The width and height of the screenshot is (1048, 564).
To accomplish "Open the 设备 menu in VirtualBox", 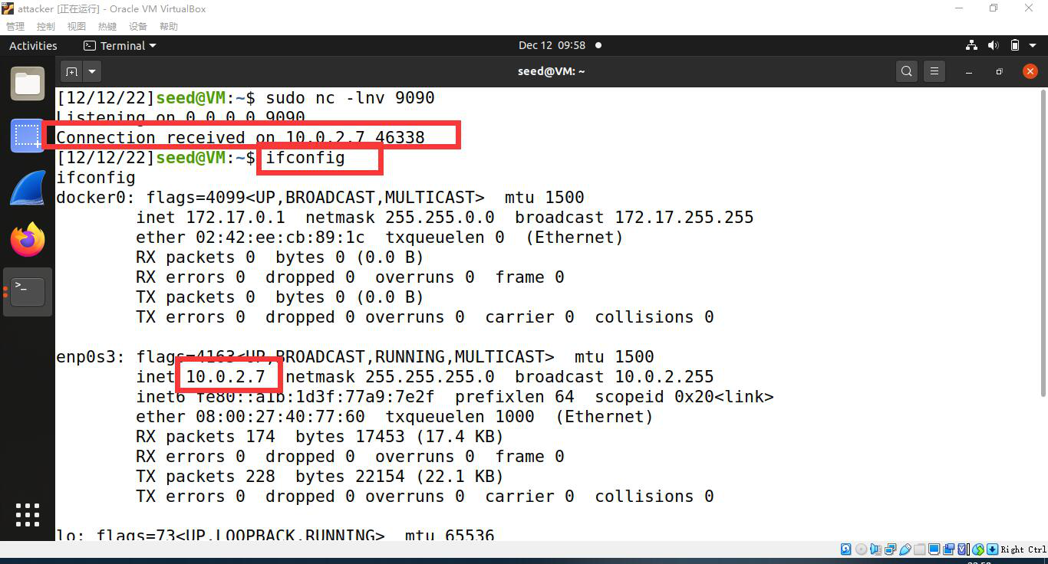I will click(138, 25).
